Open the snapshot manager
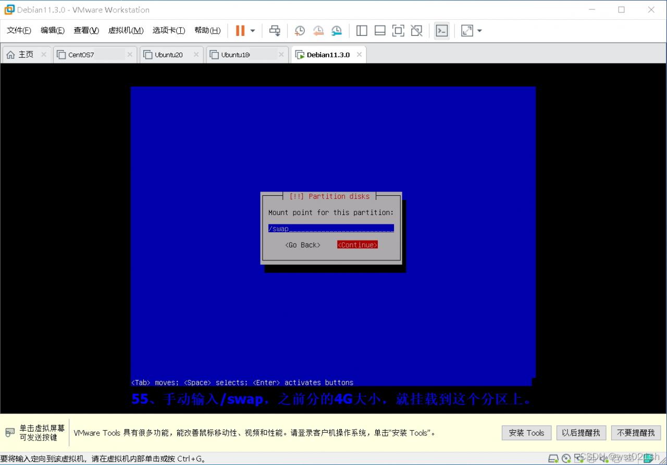 (x=337, y=31)
